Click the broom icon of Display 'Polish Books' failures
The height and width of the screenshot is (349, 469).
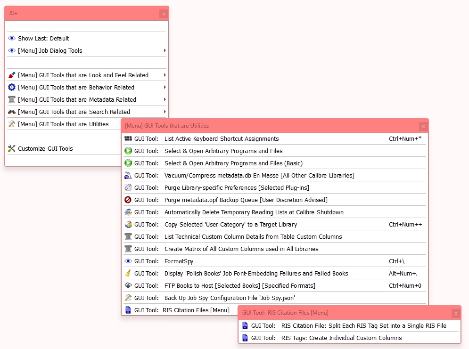128,273
